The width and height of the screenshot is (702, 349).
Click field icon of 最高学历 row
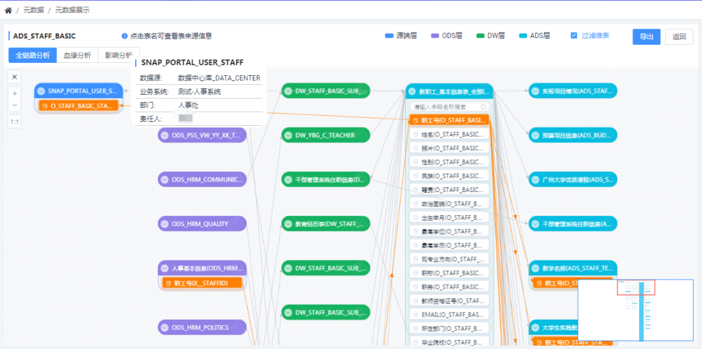[x=416, y=245]
